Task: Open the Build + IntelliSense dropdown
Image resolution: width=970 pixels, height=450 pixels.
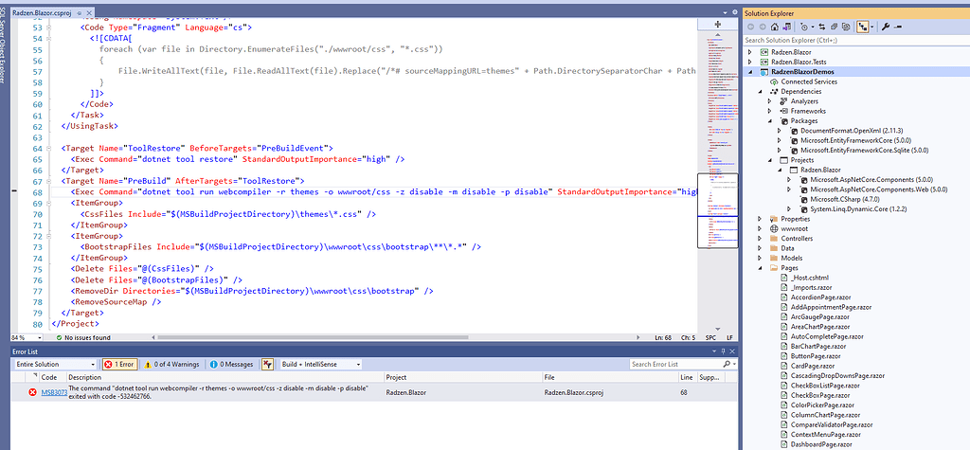Action: point(321,365)
